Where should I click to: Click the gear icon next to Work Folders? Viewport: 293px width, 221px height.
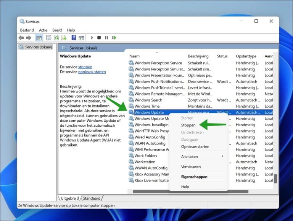pyautogui.click(x=131, y=156)
